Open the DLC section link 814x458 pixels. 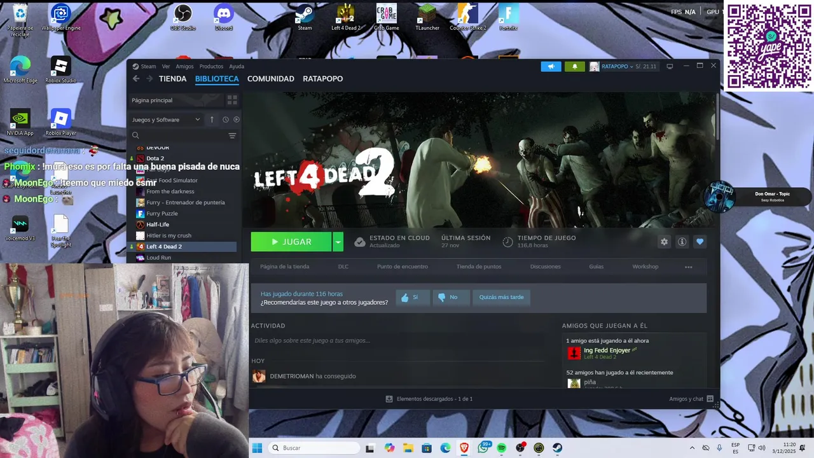[343, 267]
